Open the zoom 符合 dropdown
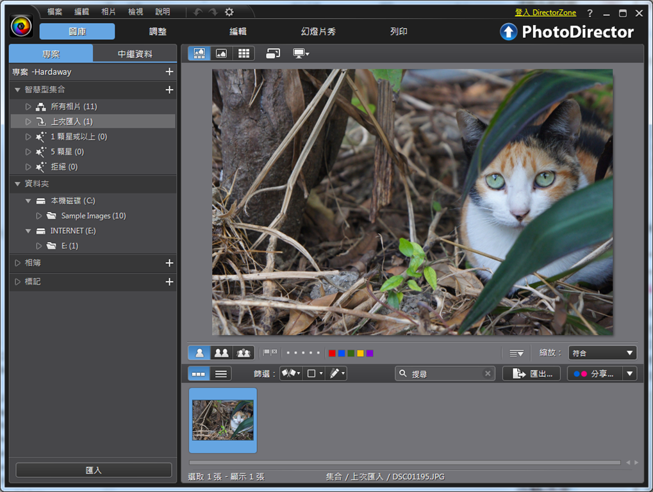 (x=602, y=353)
